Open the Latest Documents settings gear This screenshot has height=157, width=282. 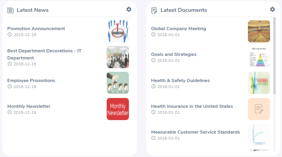[x=272, y=10]
